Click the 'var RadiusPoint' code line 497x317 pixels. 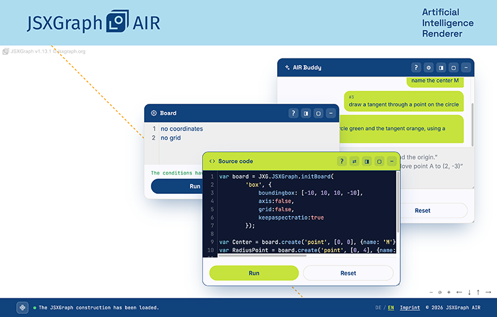click(x=307, y=250)
